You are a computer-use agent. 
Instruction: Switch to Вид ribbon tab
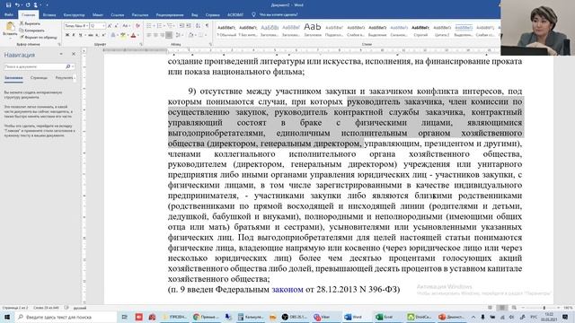tap(195, 15)
